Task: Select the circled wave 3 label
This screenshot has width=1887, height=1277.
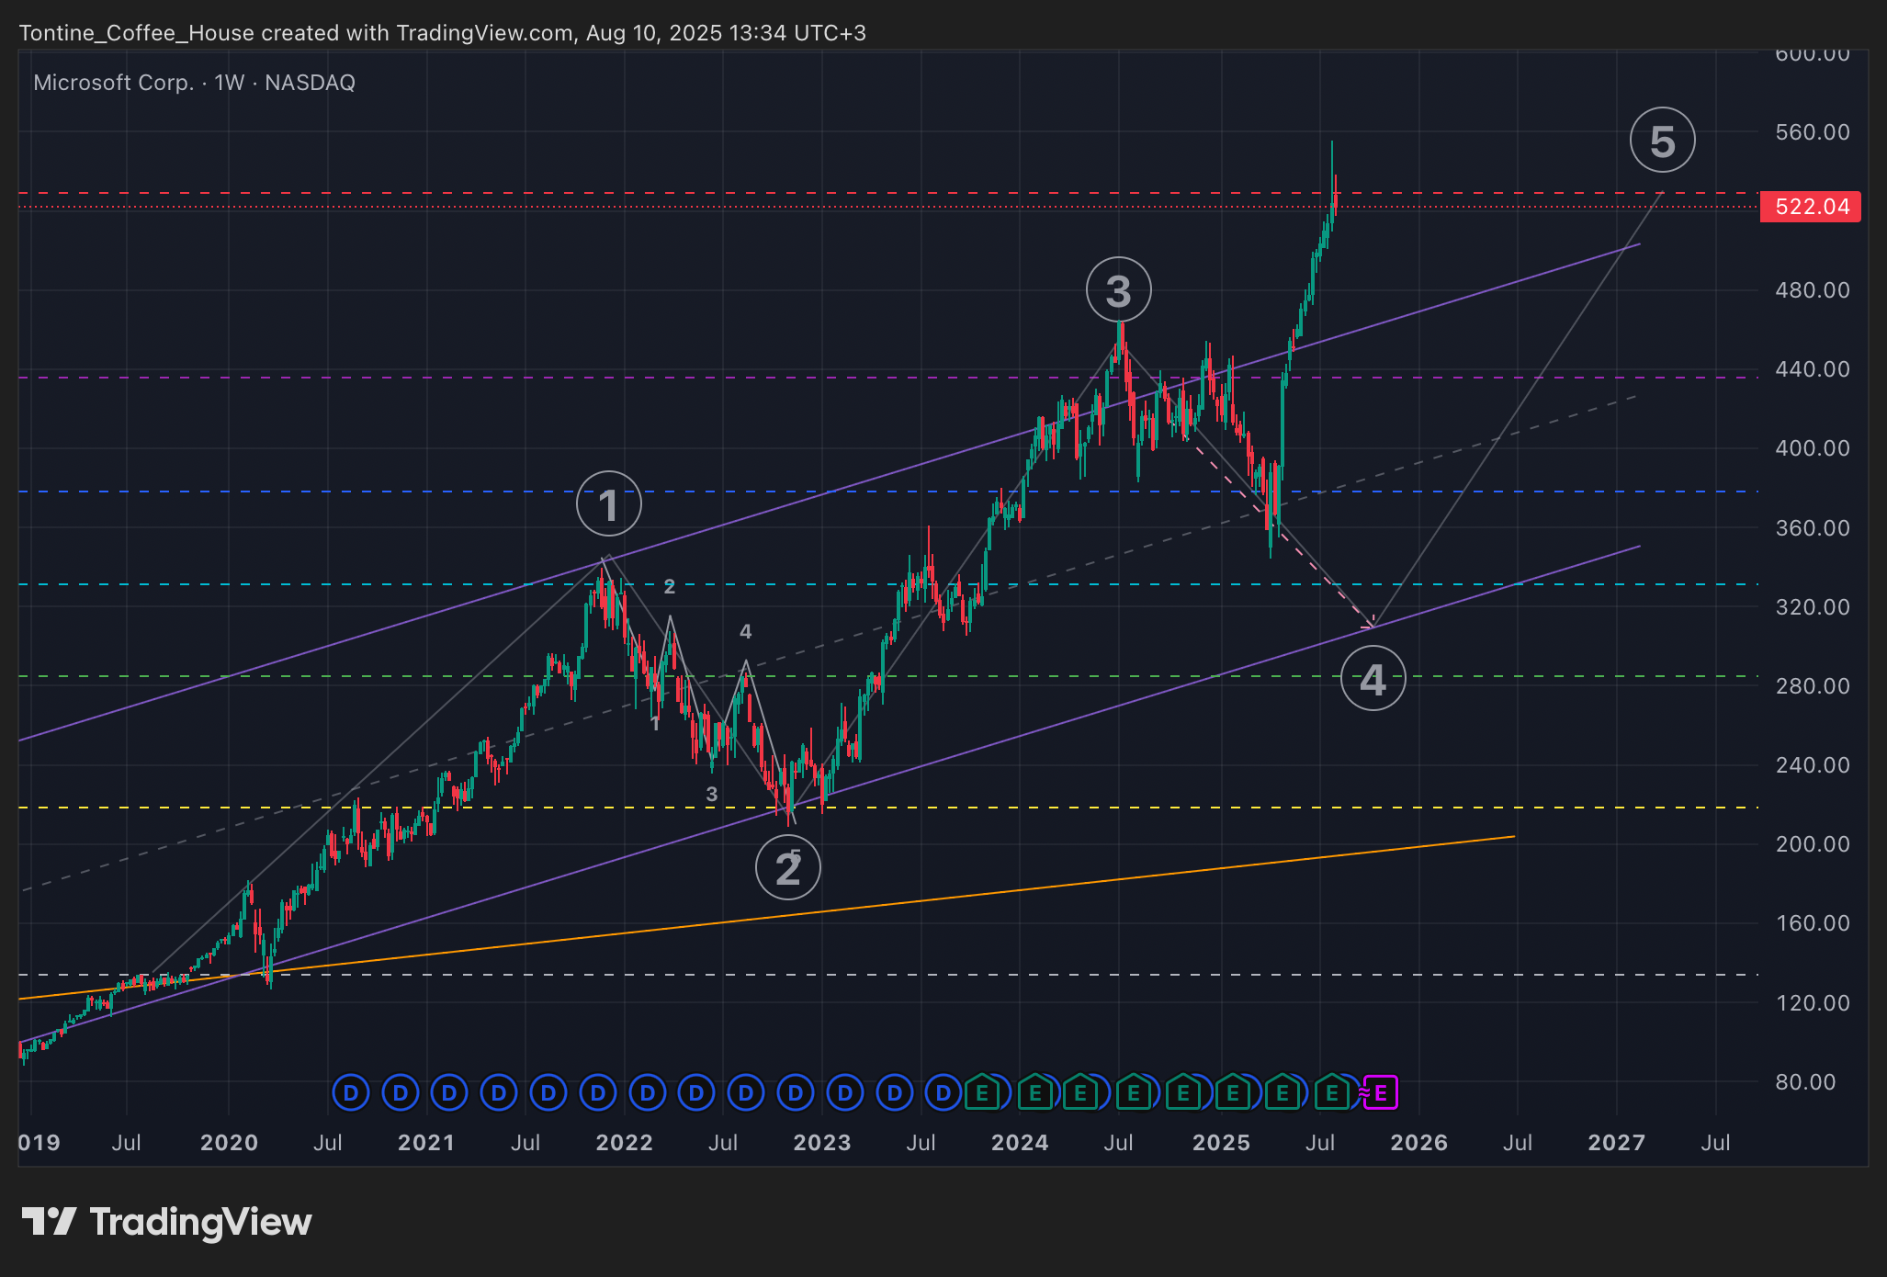Action: [x=1118, y=290]
